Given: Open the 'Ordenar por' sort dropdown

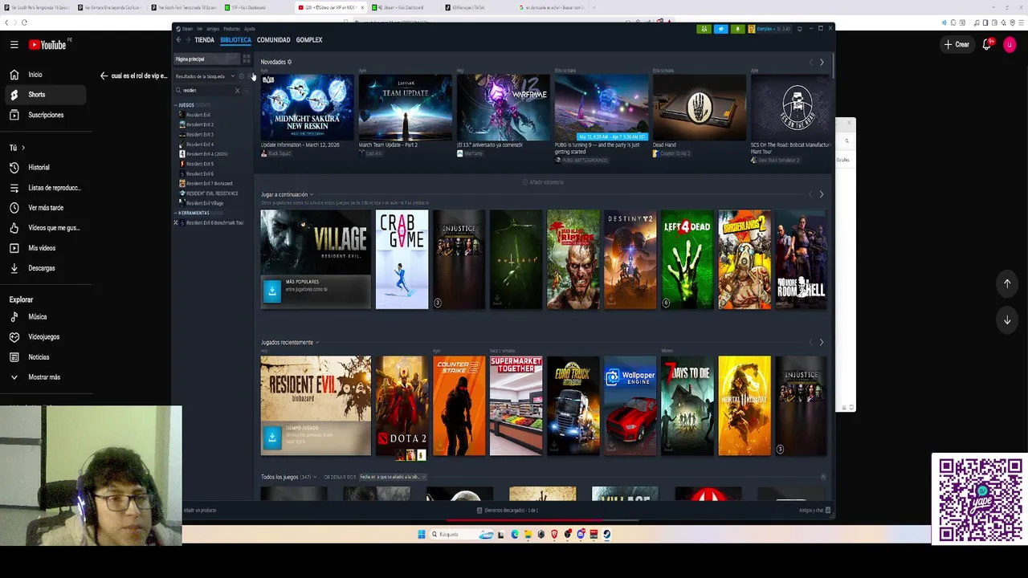Looking at the screenshot, I should click(x=393, y=477).
